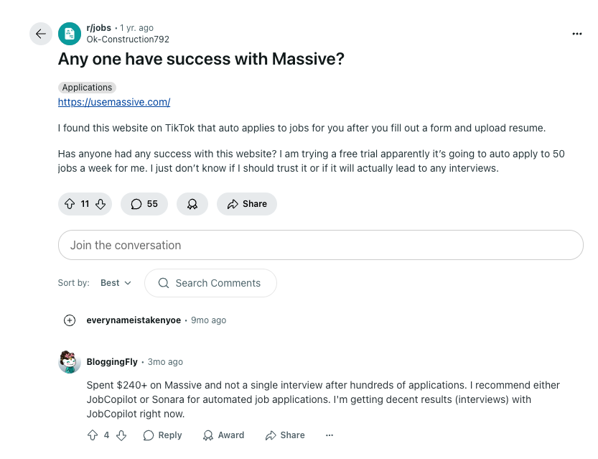Select the Applications flair tag

click(x=86, y=87)
